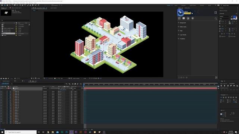Image resolution: width=239 pixels, height=134 pixels.
Task: Select the Rotation tool
Action: tap(12, 5)
